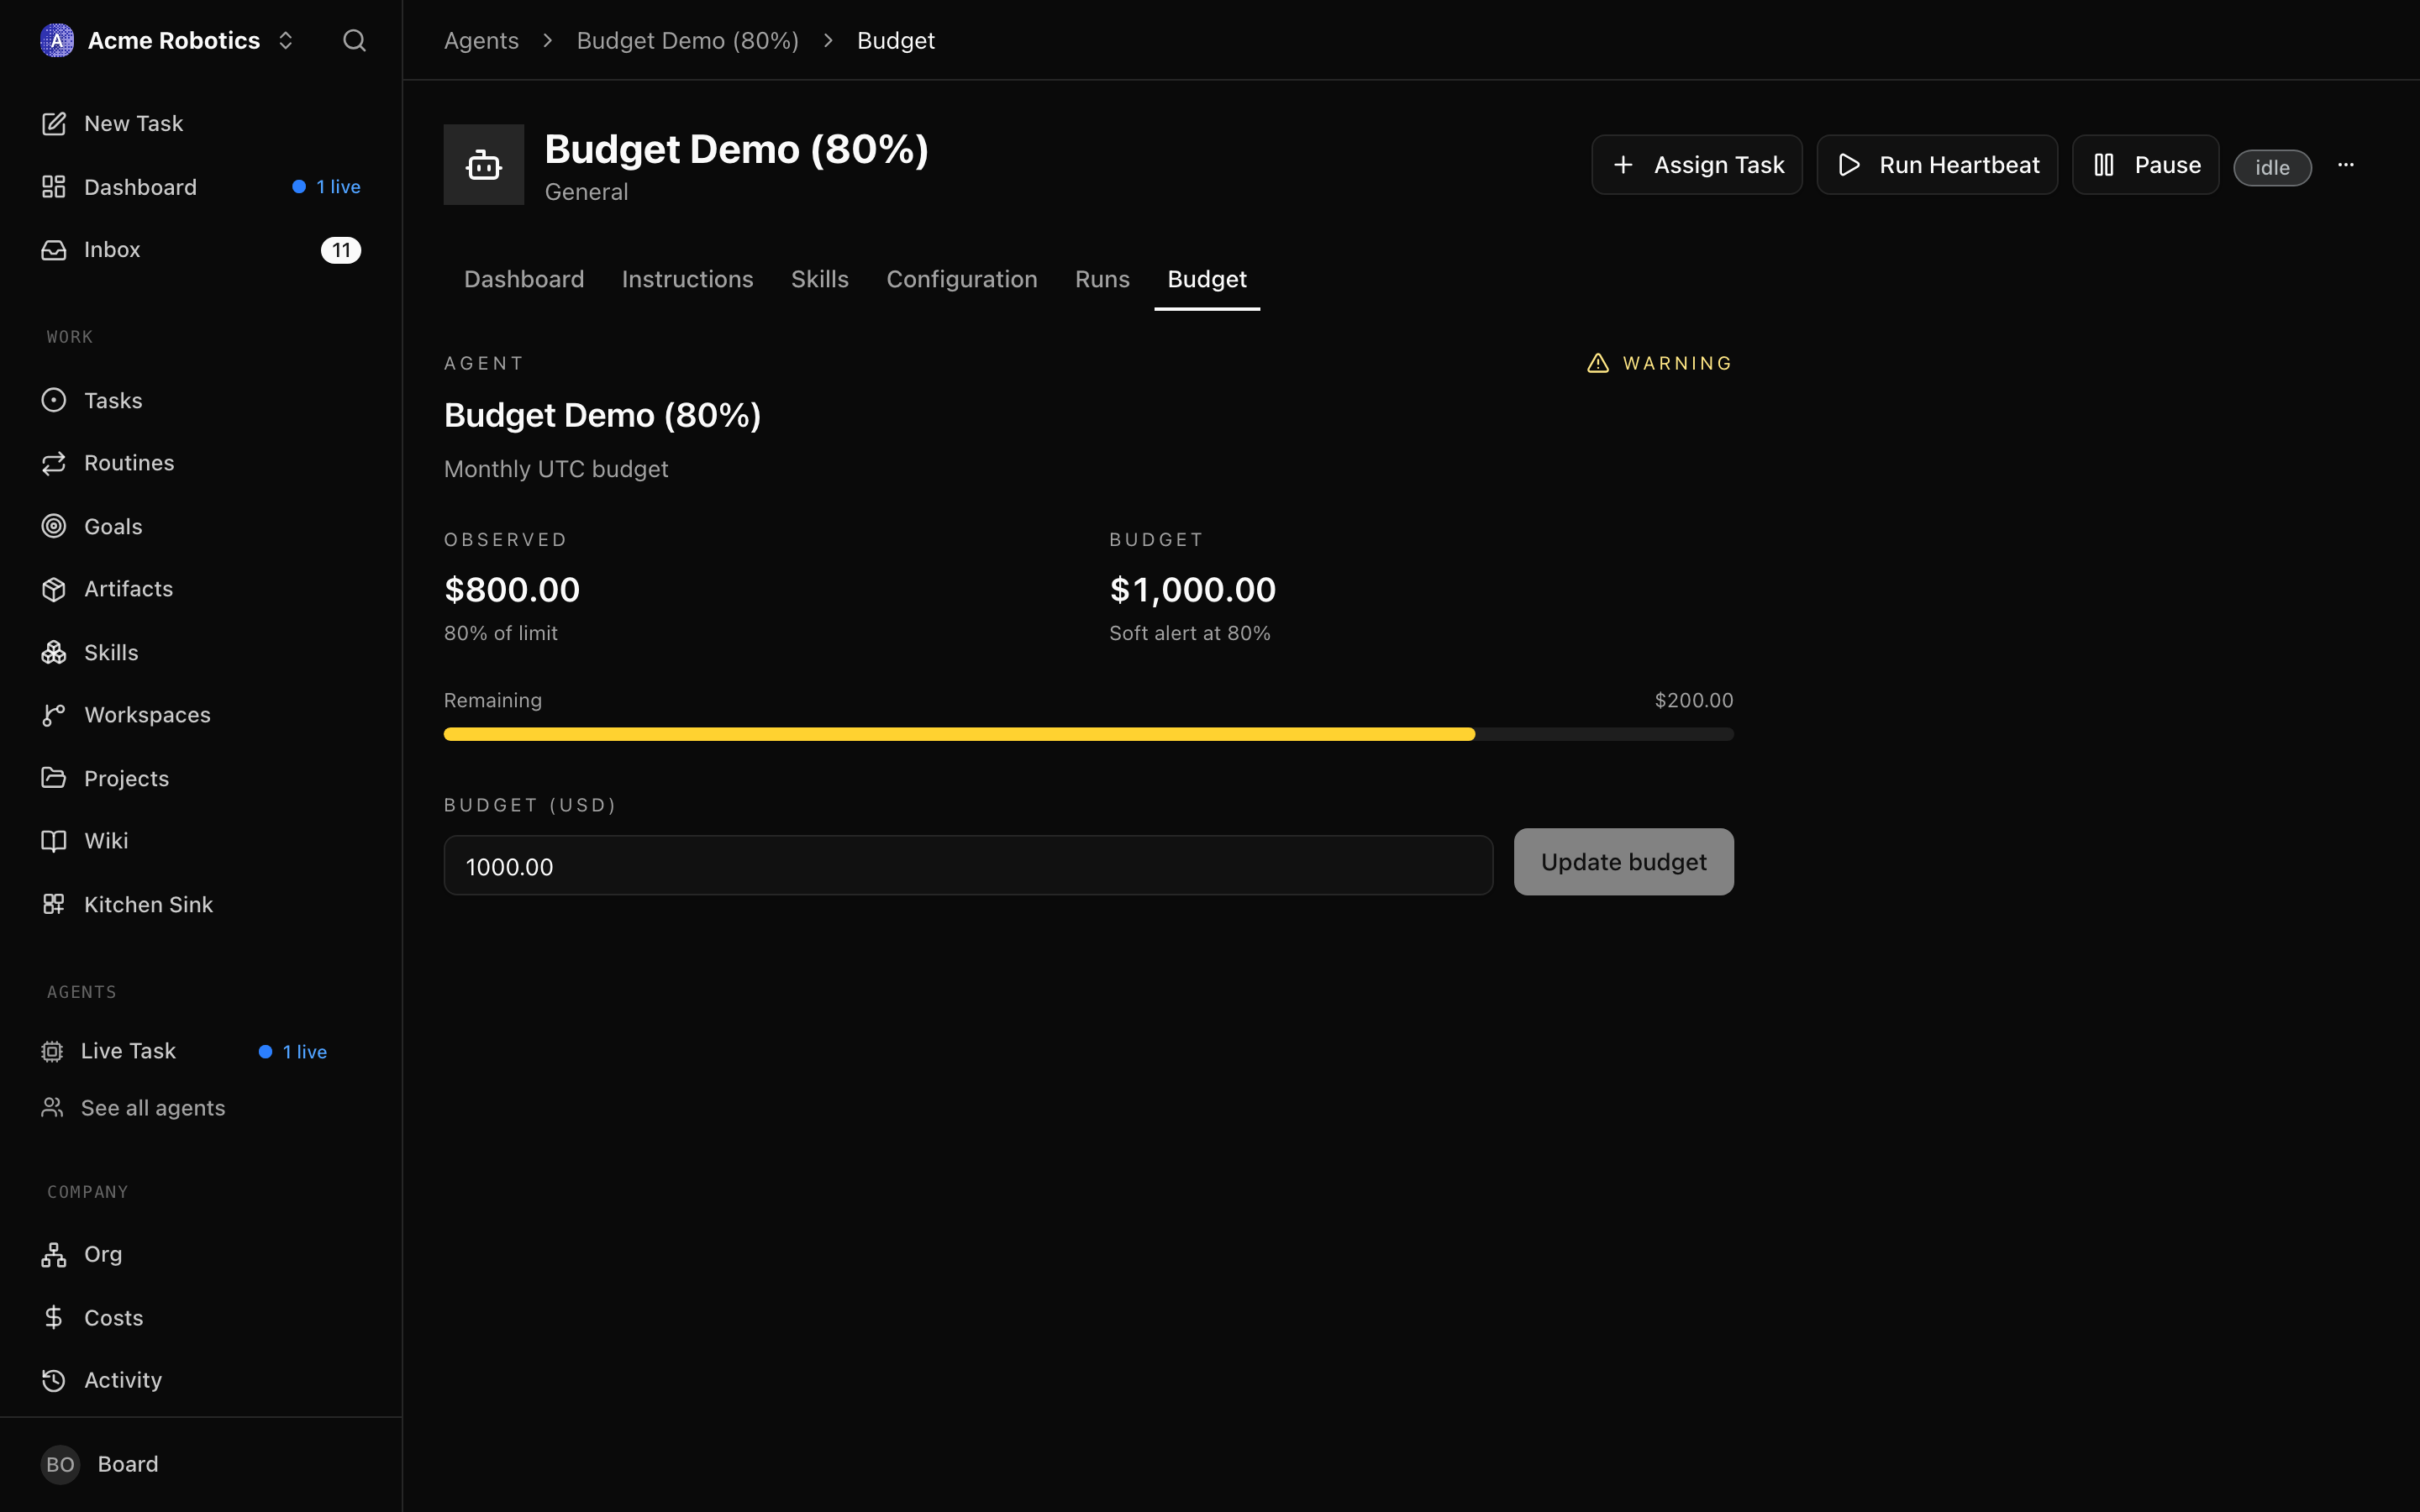The image size is (2420, 1512).
Task: Click the sidebar Skills boxes icon
Action: coord(54,652)
